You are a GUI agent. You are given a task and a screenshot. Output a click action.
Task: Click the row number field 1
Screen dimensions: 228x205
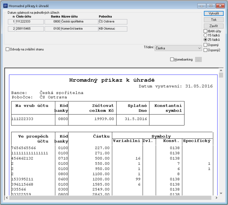click(x=12, y=22)
